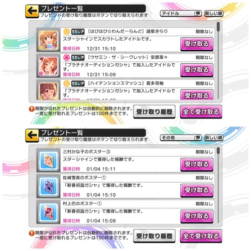Tap the 村上巴 poster item icon
The image size is (251, 251).
tap(48, 212)
